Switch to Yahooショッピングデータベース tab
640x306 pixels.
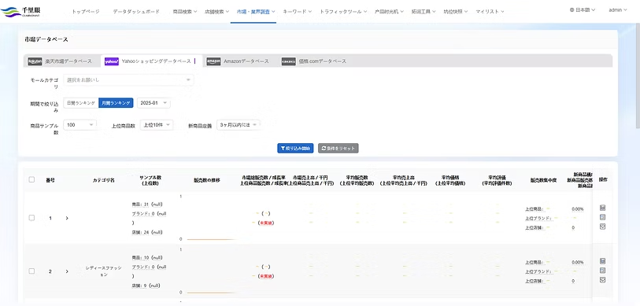150,61
